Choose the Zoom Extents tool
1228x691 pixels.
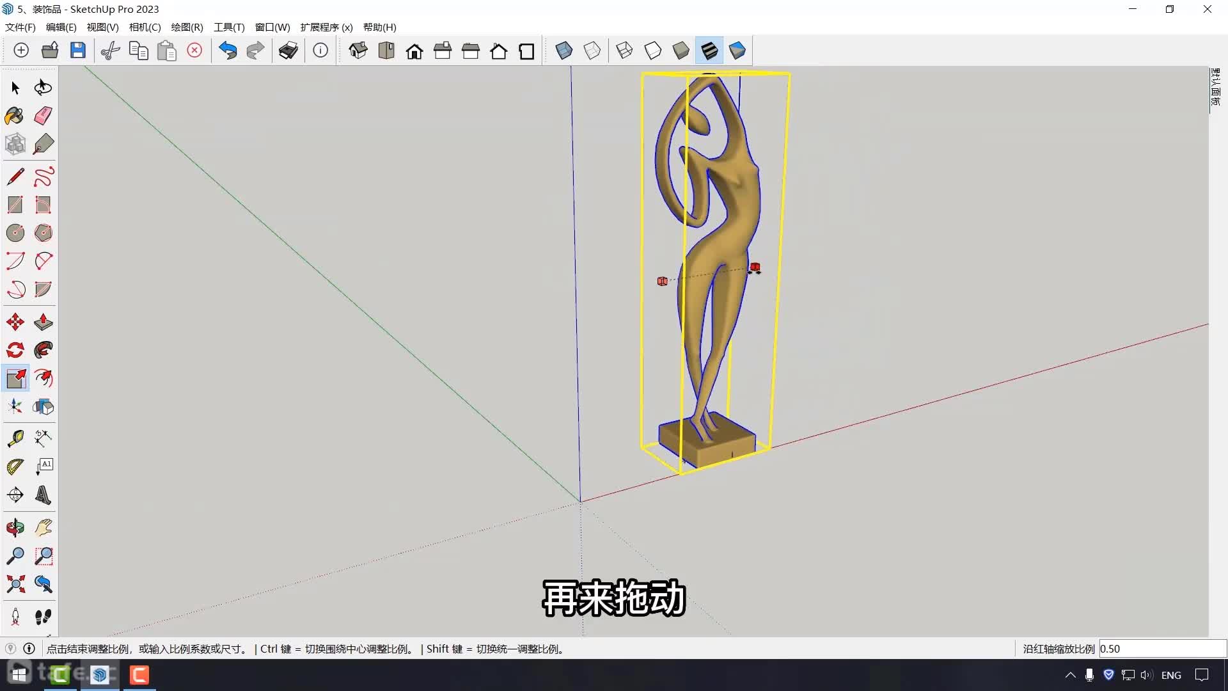click(15, 584)
